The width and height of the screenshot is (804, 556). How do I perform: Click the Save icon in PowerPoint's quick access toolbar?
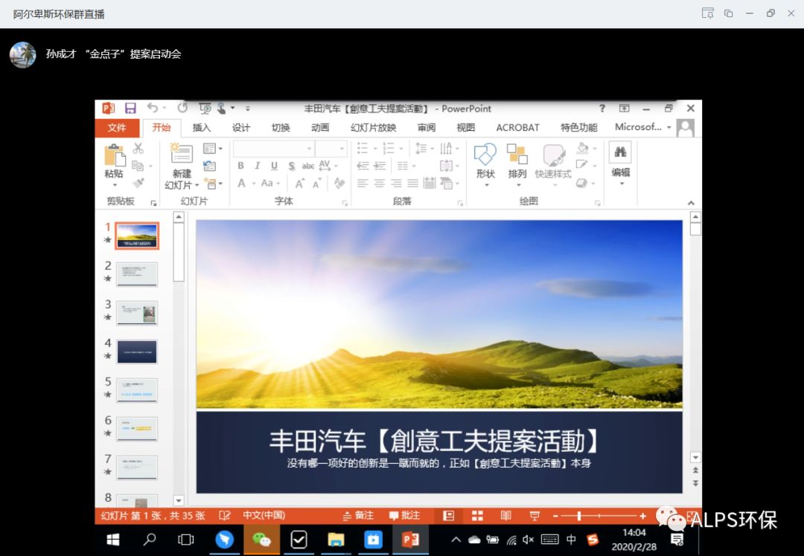(x=130, y=108)
